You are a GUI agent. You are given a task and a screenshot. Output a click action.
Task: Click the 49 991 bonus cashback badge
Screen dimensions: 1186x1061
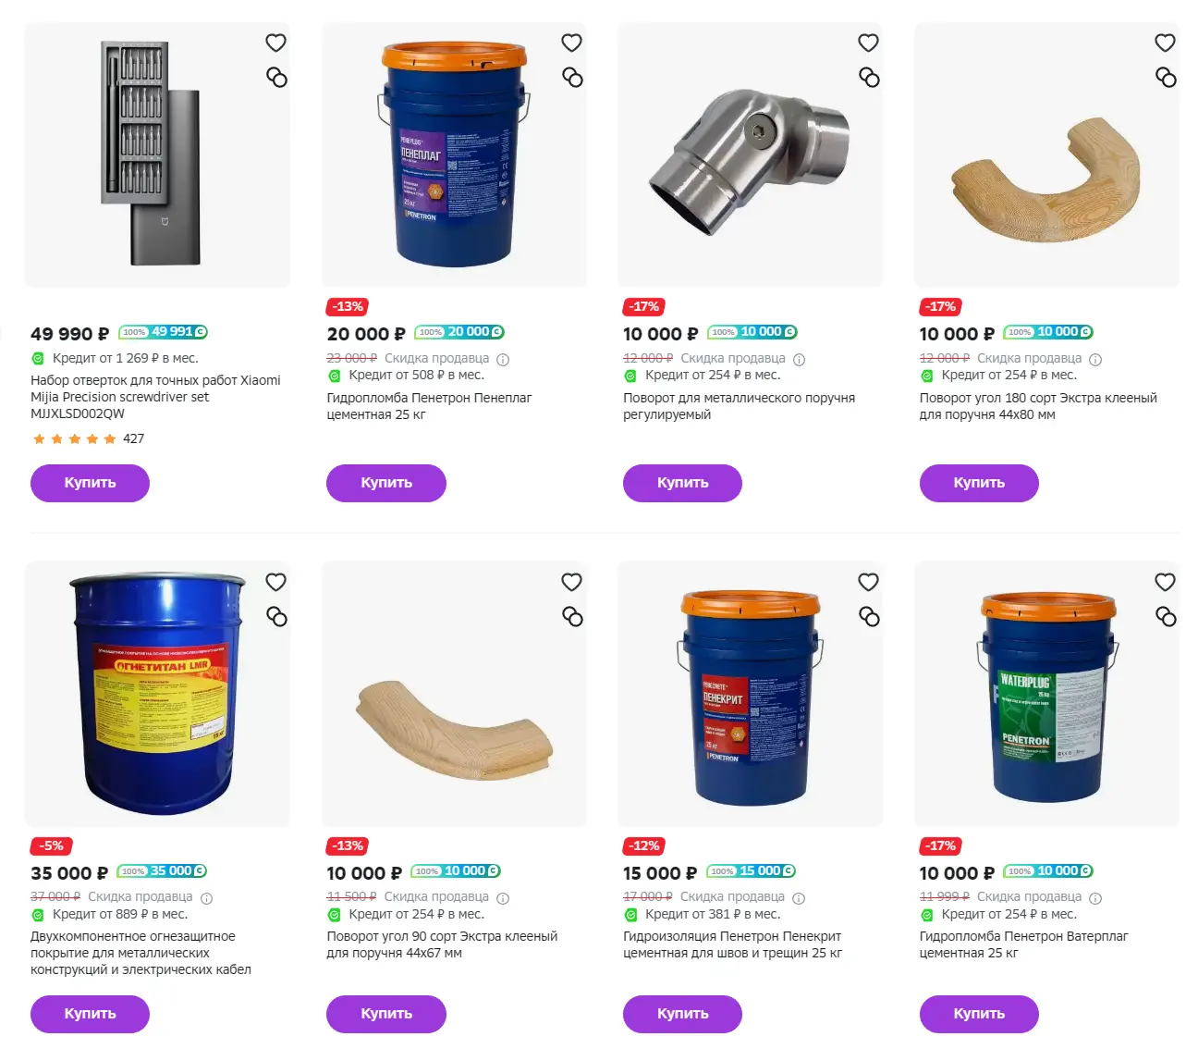click(163, 332)
